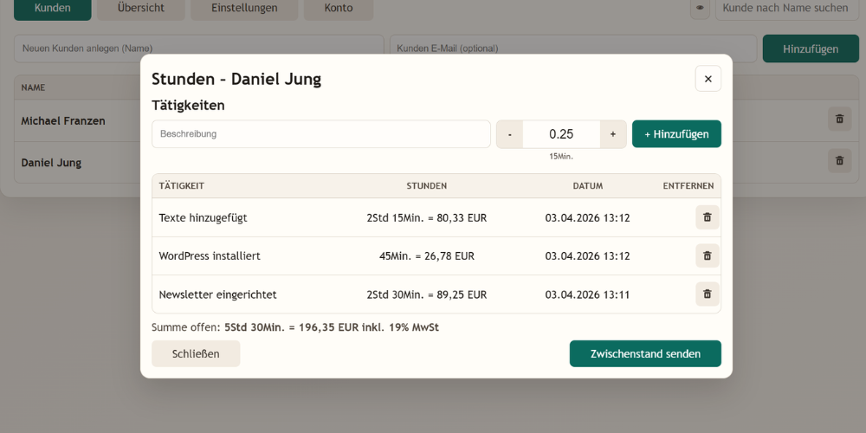Image resolution: width=866 pixels, height=433 pixels.
Task: Click the 'Neuen Kunden anlegen (Name)' field
Action: tap(199, 48)
